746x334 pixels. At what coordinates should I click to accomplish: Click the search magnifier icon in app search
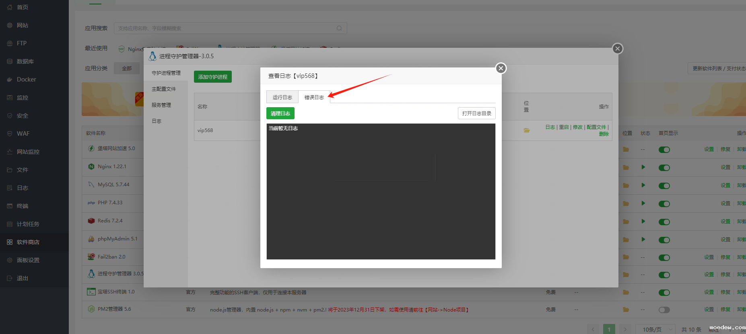pos(339,28)
